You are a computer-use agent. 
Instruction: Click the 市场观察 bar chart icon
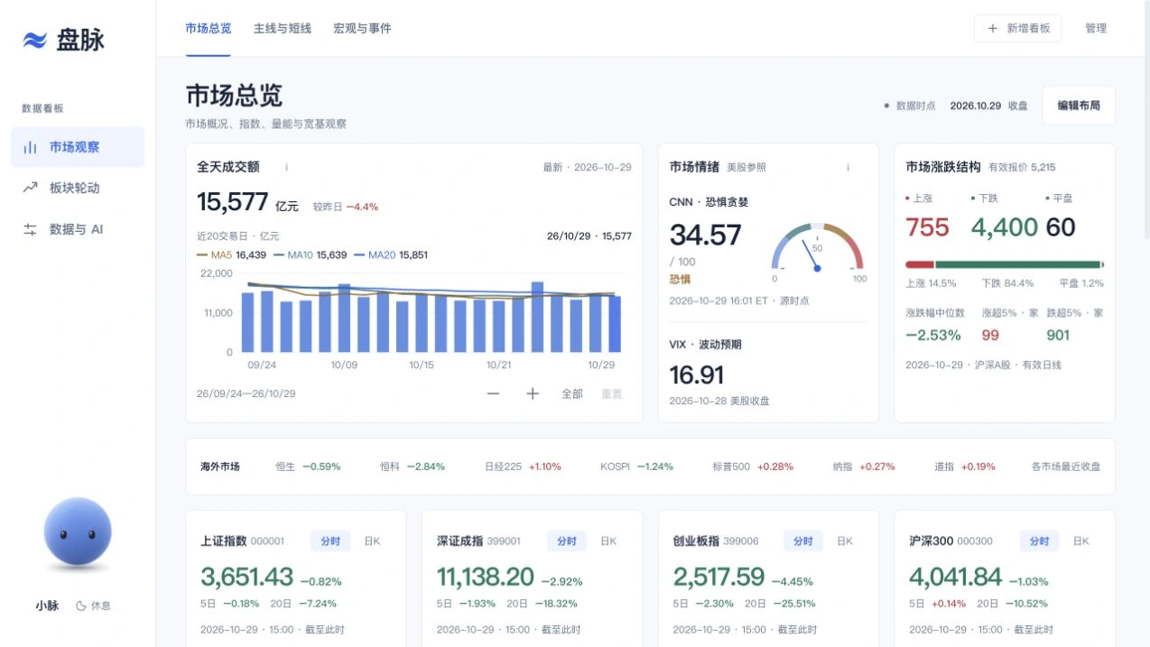tap(30, 147)
